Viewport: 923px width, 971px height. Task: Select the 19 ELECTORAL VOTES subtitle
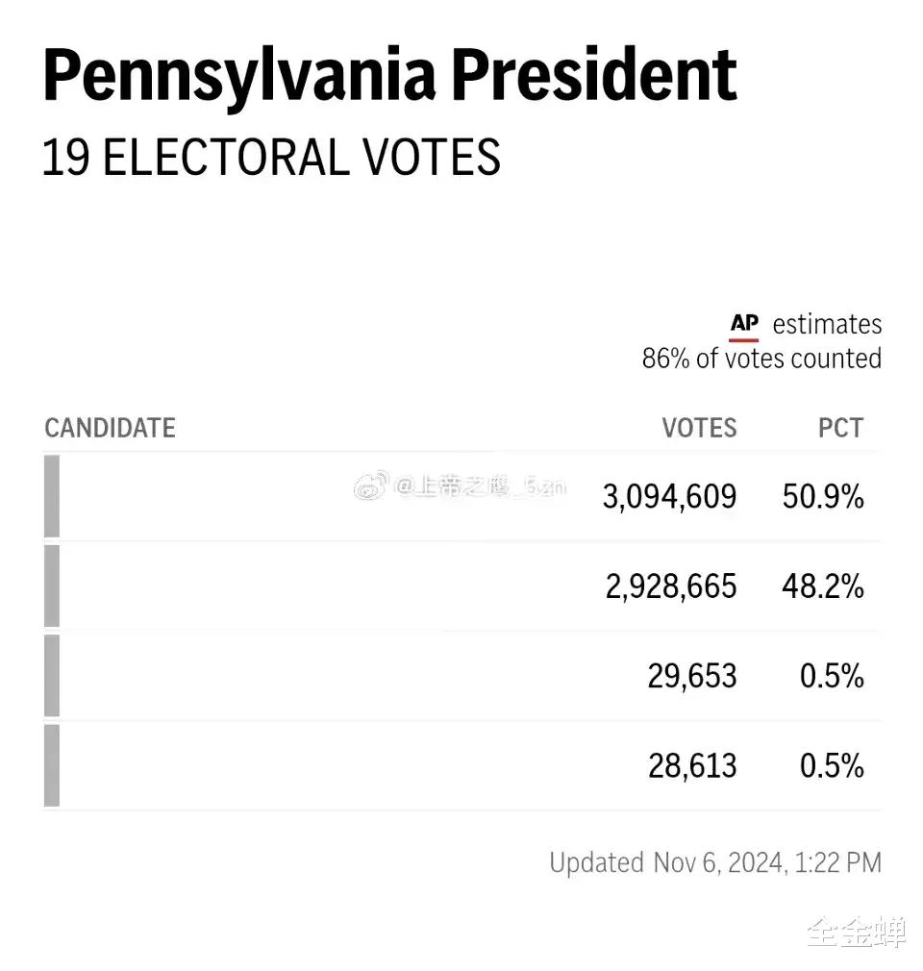(271, 158)
